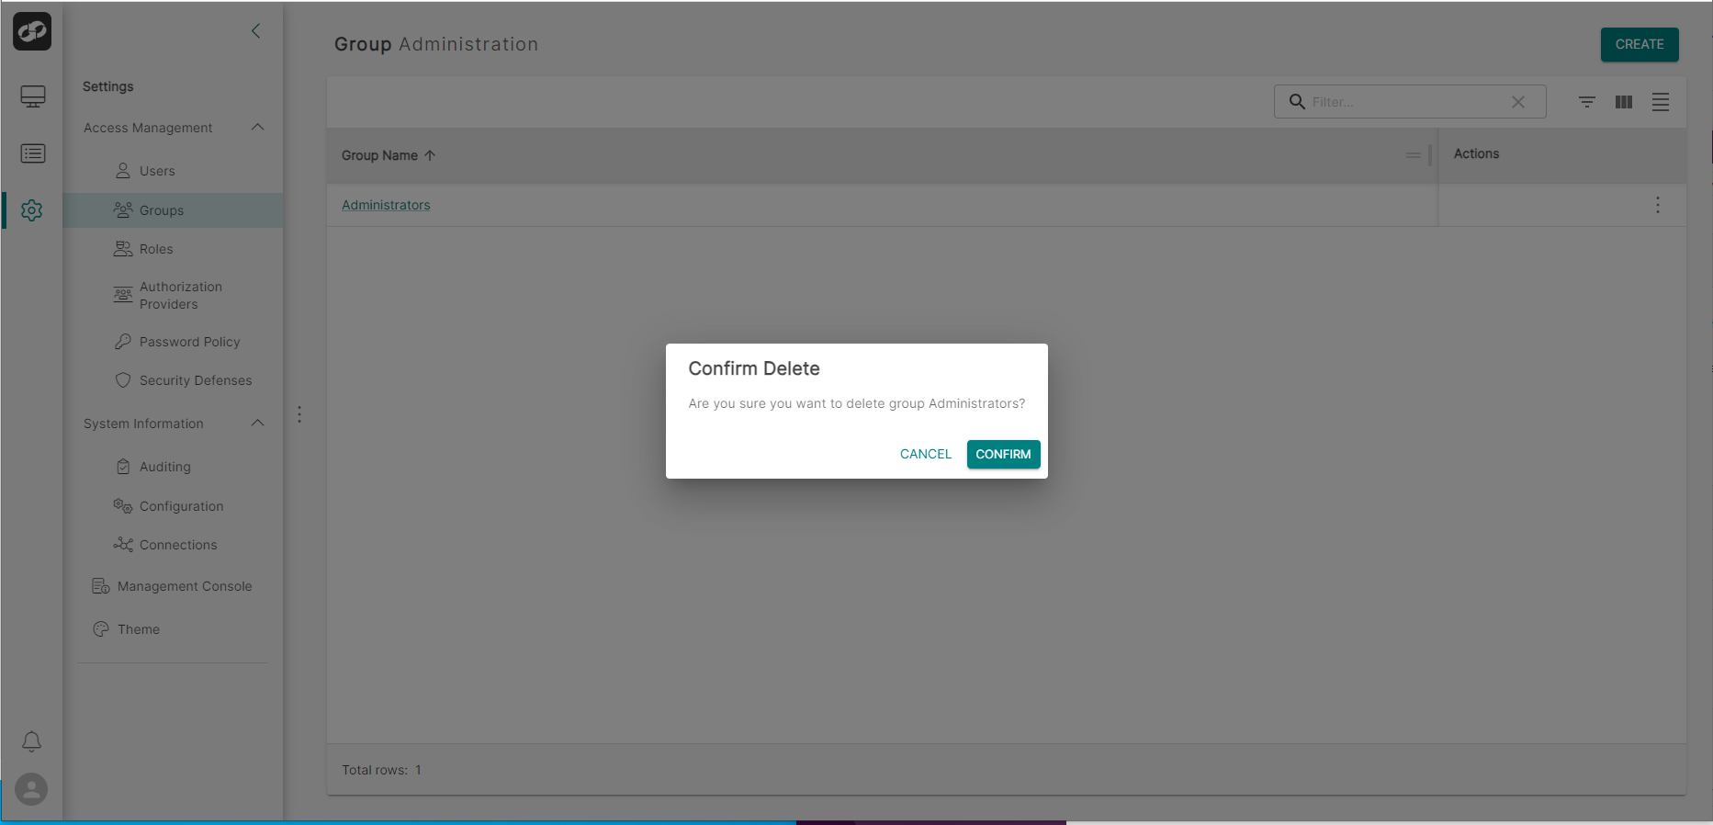Image resolution: width=1713 pixels, height=825 pixels.
Task: Open actions menu for Administrators row
Action: (x=1658, y=205)
